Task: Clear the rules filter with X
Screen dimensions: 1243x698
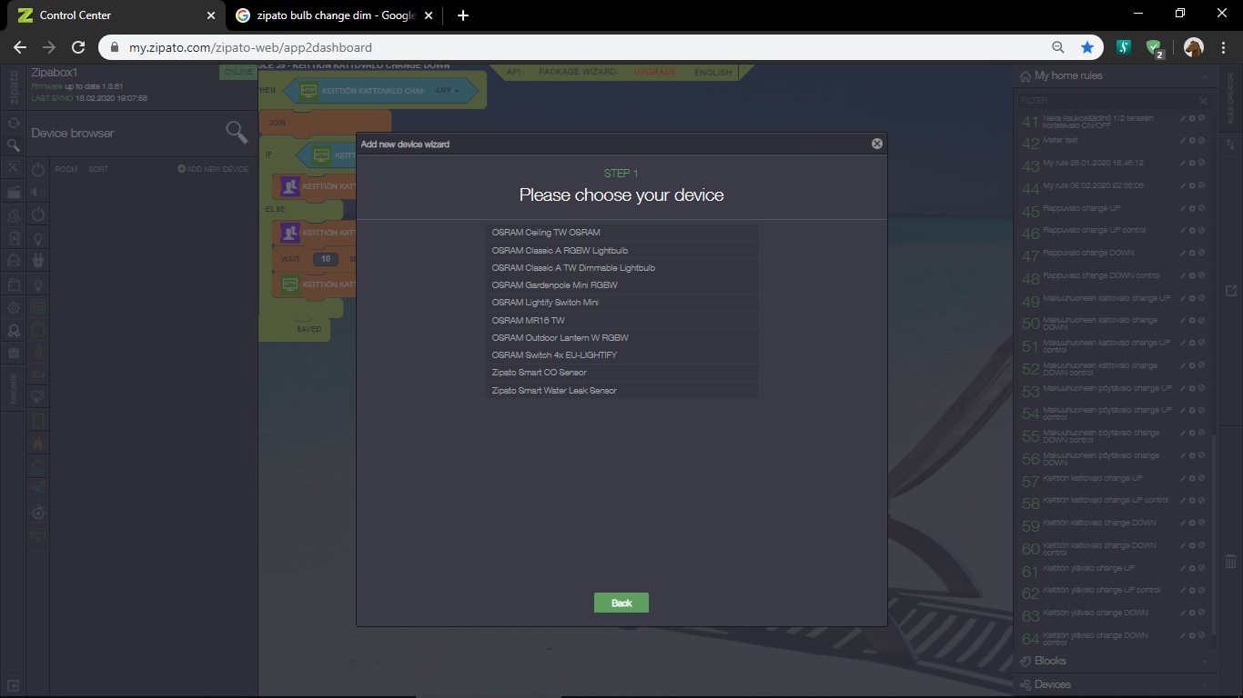Action: pyautogui.click(x=1203, y=101)
